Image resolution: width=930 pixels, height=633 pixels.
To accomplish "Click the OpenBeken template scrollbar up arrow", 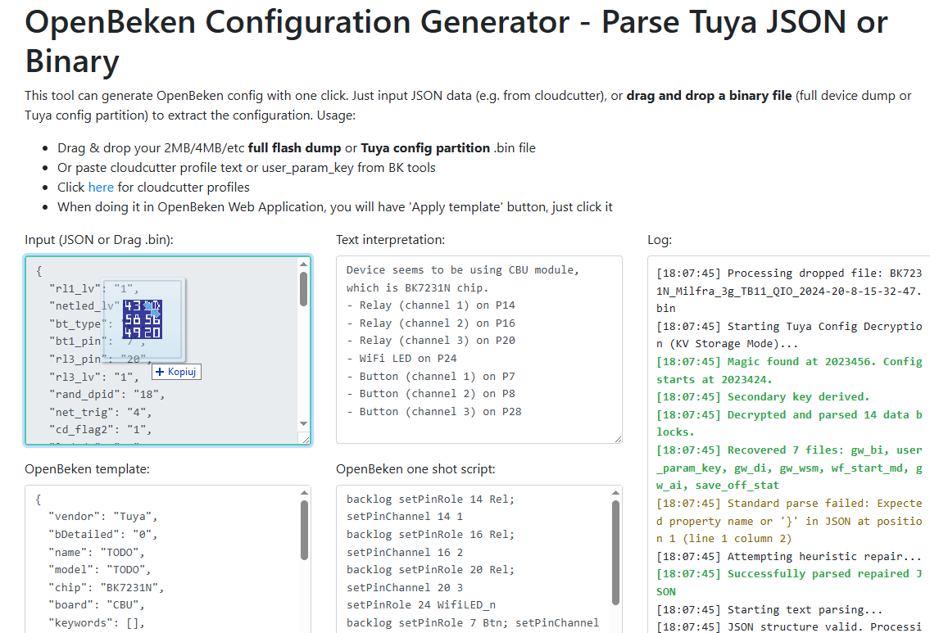I will 304,493.
